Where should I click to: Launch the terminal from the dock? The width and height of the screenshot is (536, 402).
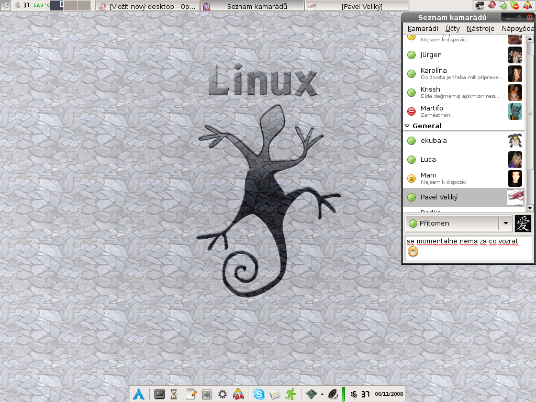160,395
